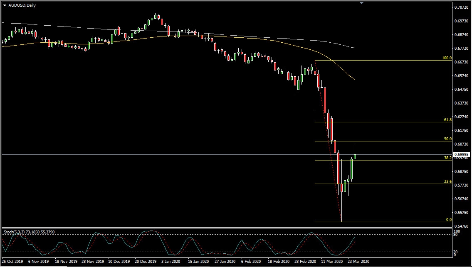Click the Fibonacci 50.0 level label
The width and height of the screenshot is (472, 267).
click(x=448, y=139)
